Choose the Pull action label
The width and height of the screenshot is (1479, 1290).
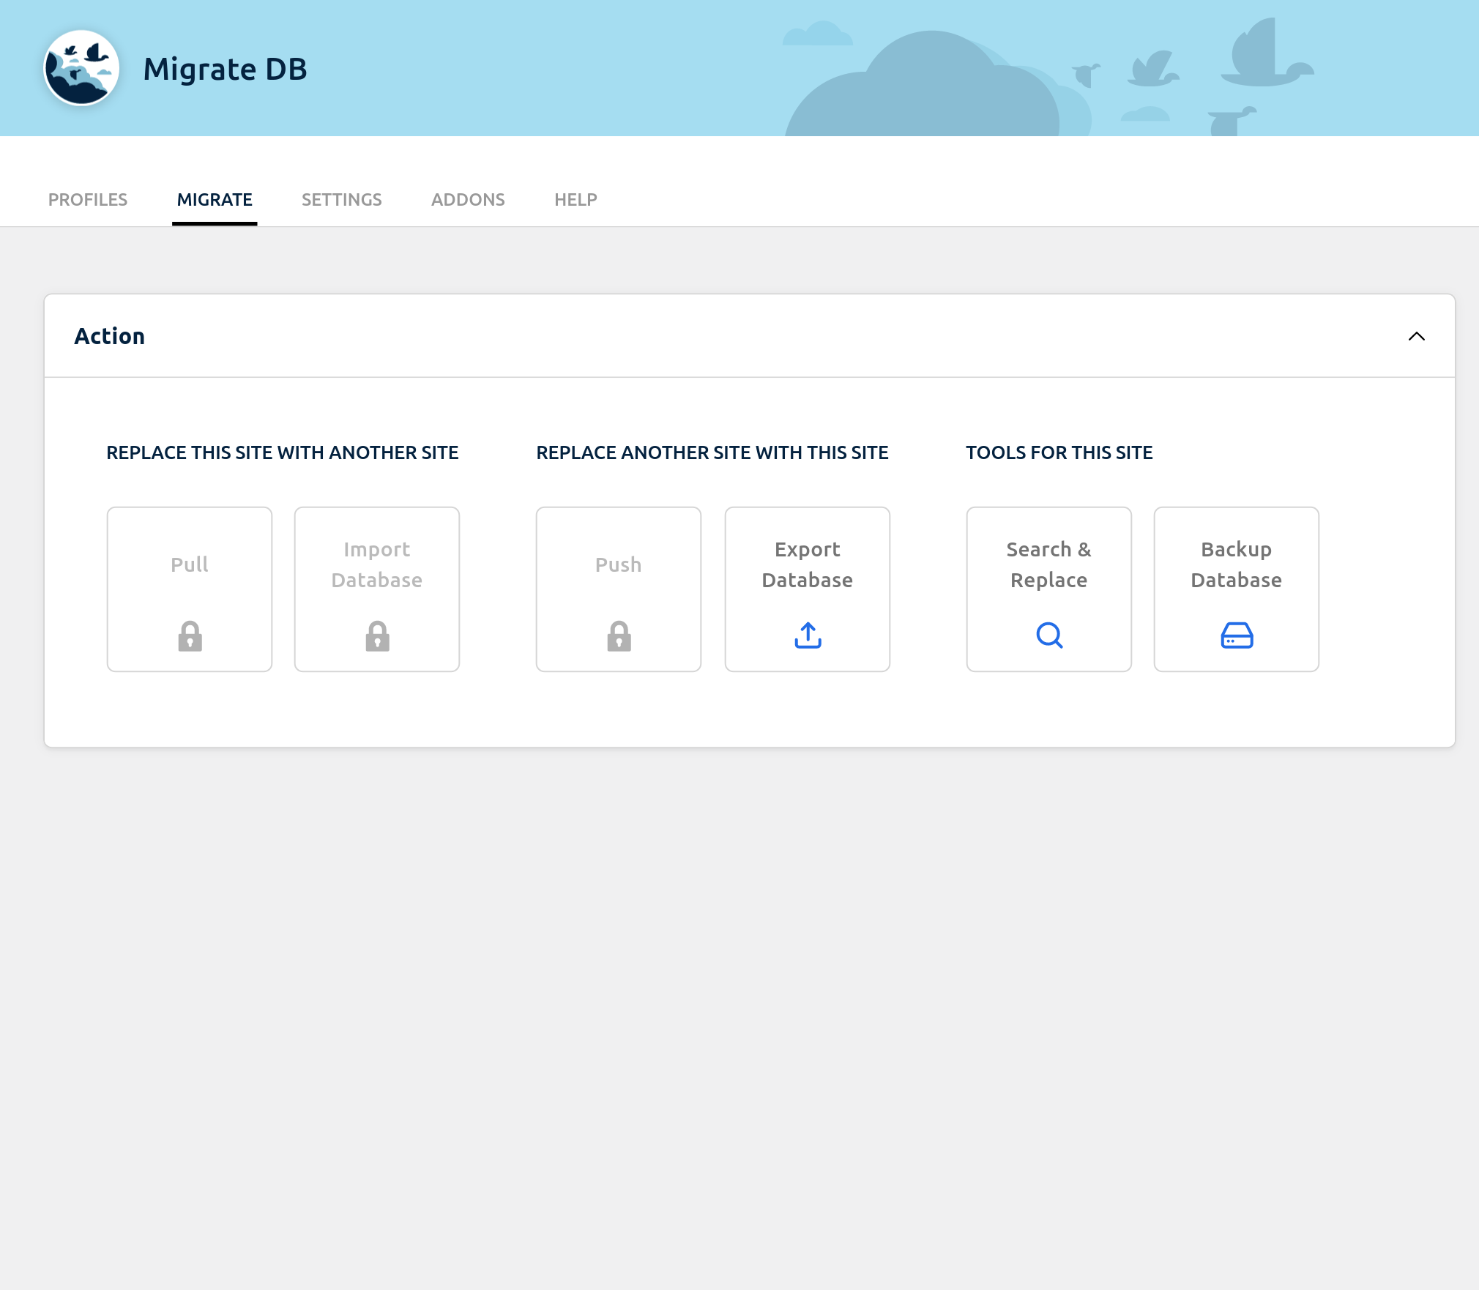190,564
